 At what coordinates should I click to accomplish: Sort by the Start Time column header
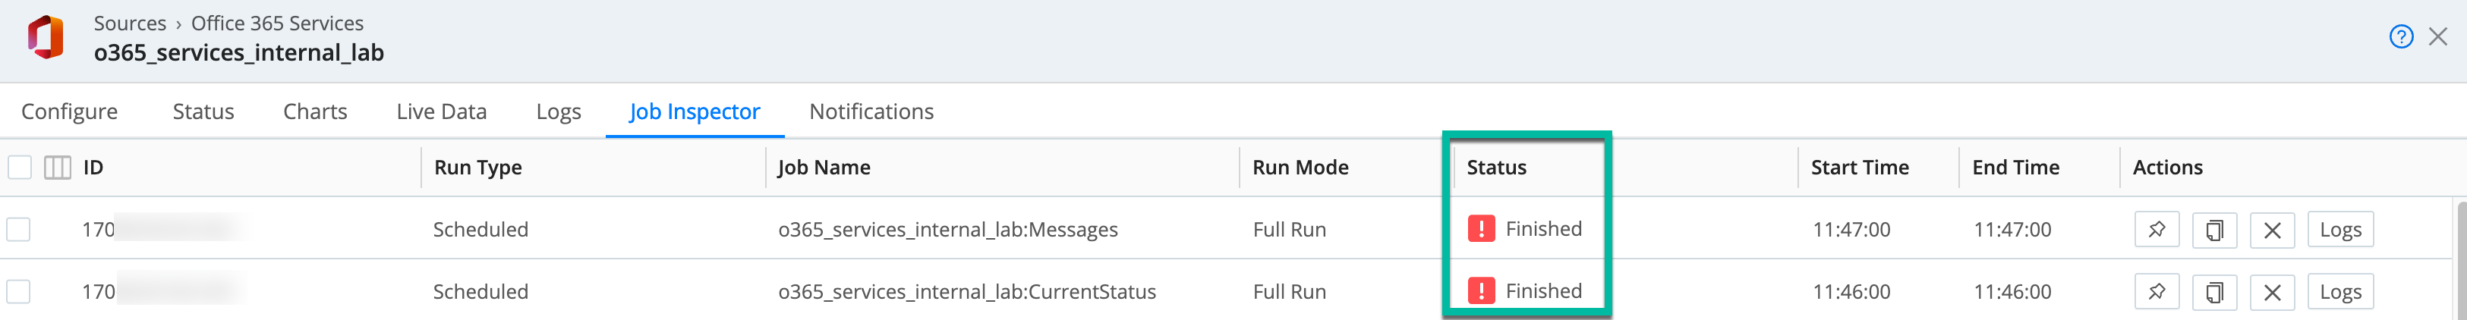1859,168
